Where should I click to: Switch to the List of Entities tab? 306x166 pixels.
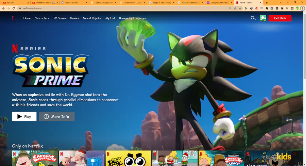coord(132,3)
